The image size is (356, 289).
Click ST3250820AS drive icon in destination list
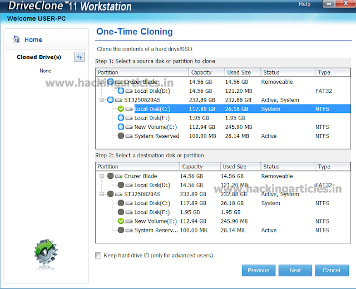(118, 194)
